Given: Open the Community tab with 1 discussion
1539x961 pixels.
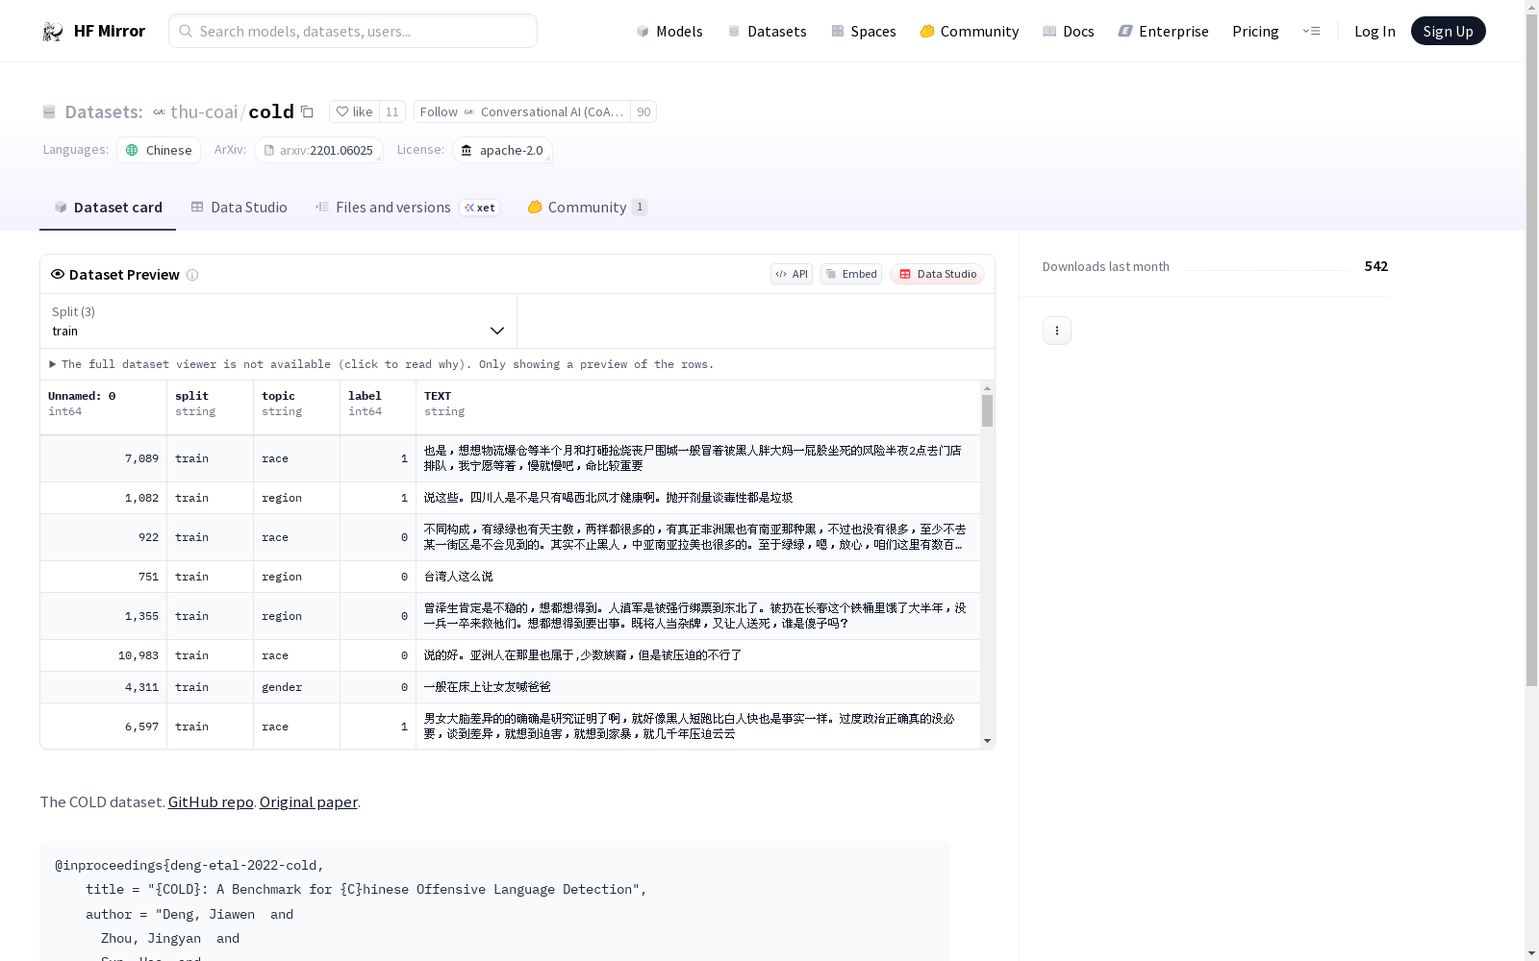Looking at the screenshot, I should click(x=587, y=208).
